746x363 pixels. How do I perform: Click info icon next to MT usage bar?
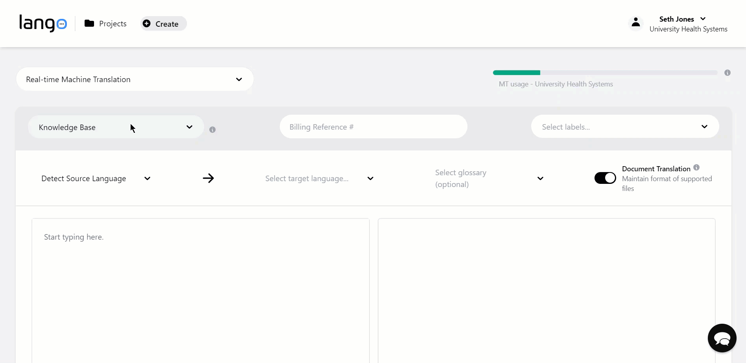pos(727,73)
